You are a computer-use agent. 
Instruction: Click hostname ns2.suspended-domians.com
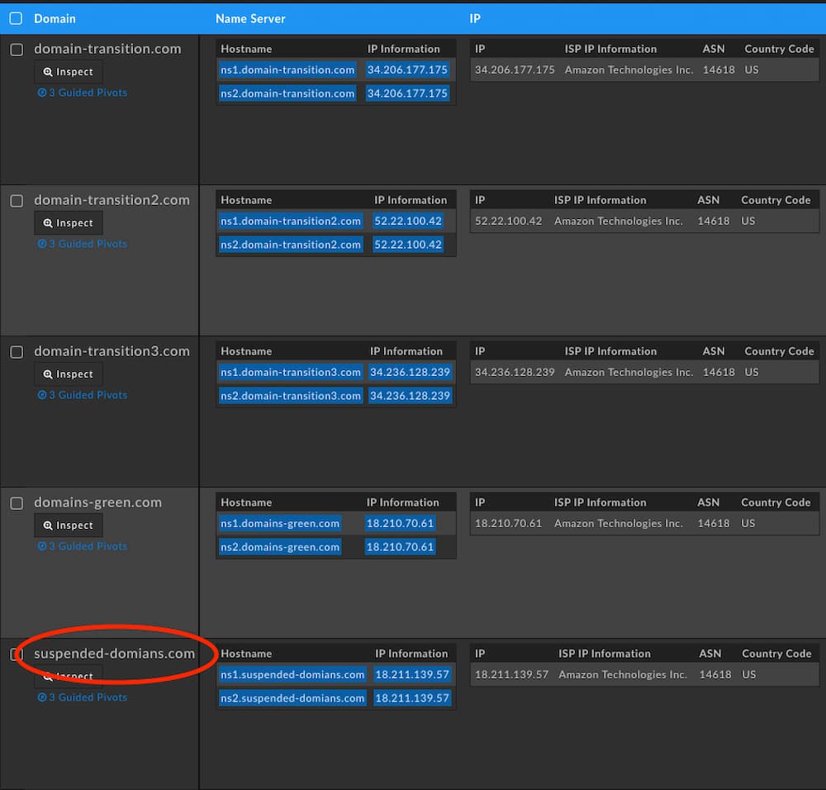(x=292, y=698)
